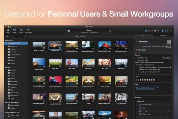The image size is (178, 119).
Task: Apply the gray color label
Action: pos(154,80)
